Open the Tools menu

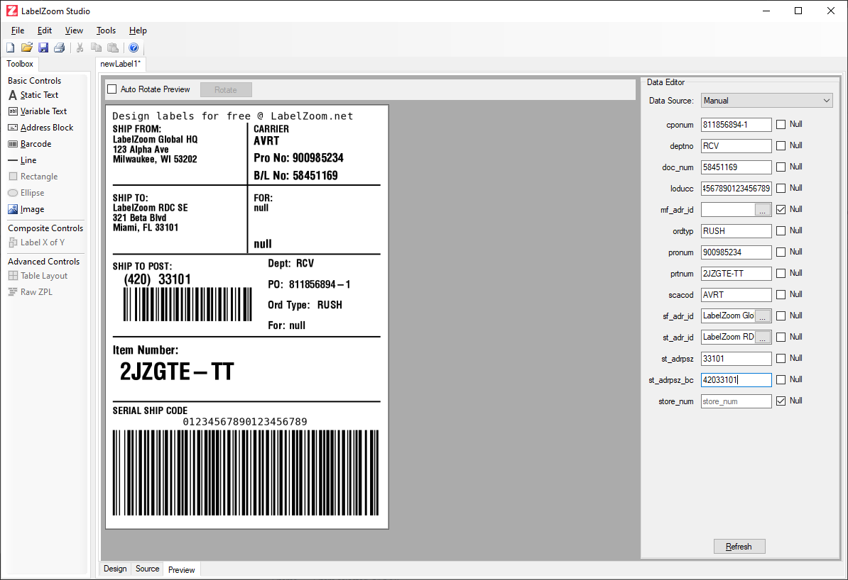tap(106, 30)
